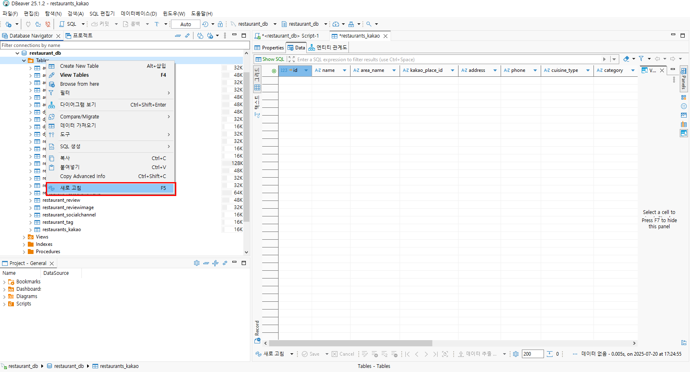Close the value viewer panel

tap(662, 70)
